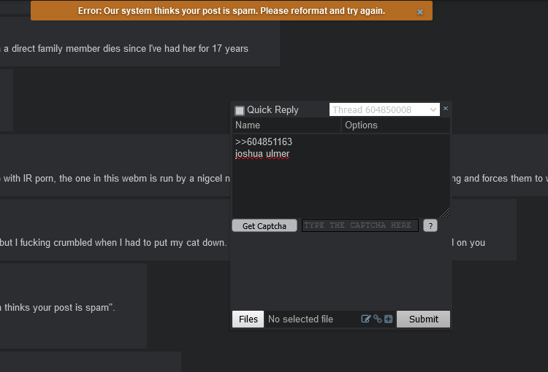548x372 pixels.
Task: Click the Get Captcha button
Action: pyautogui.click(x=265, y=226)
